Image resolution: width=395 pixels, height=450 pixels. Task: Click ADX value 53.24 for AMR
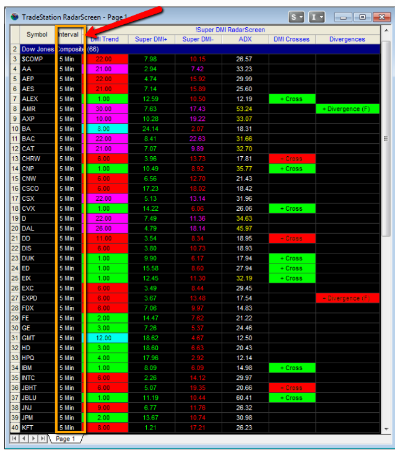click(x=245, y=108)
